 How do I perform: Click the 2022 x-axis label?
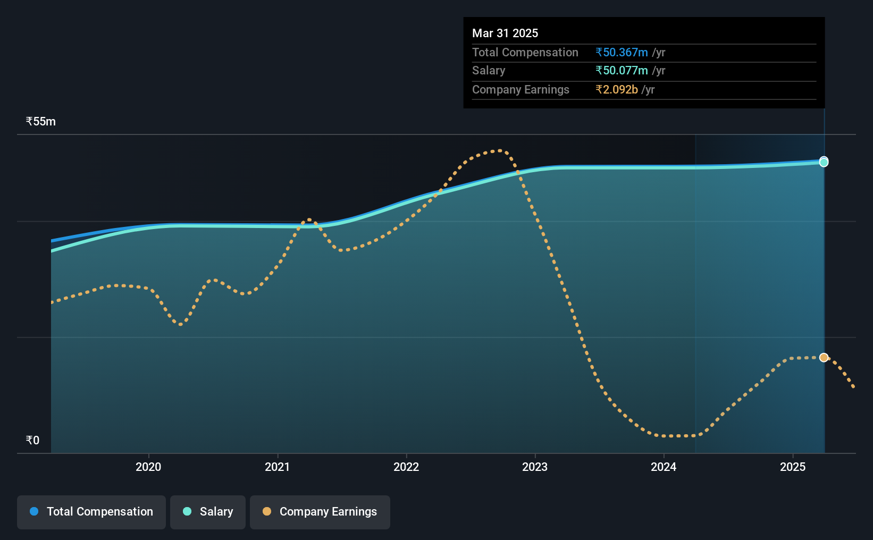[x=406, y=467]
